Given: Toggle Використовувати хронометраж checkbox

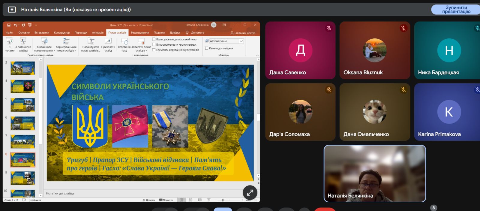Looking at the screenshot, I should coord(154,44).
